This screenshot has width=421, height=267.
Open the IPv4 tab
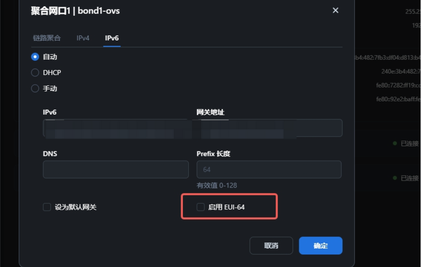(x=83, y=38)
